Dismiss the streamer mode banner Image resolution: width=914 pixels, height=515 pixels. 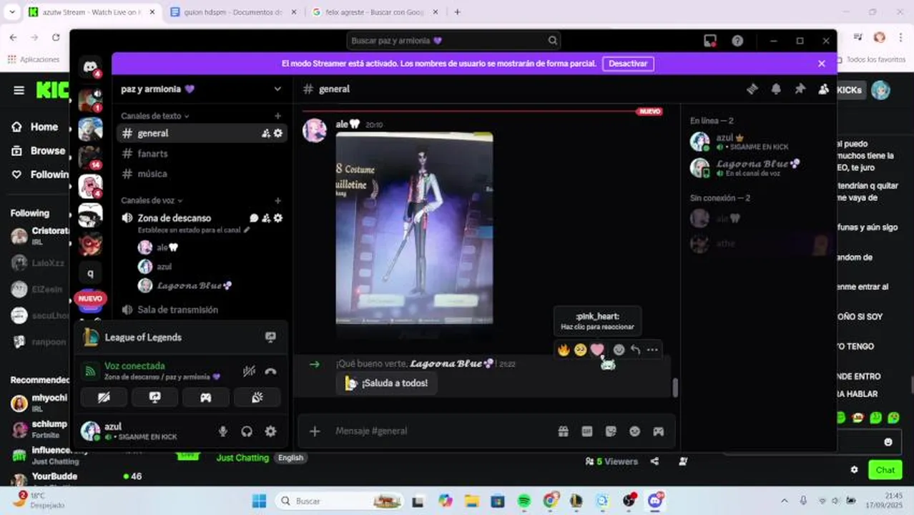tap(822, 64)
